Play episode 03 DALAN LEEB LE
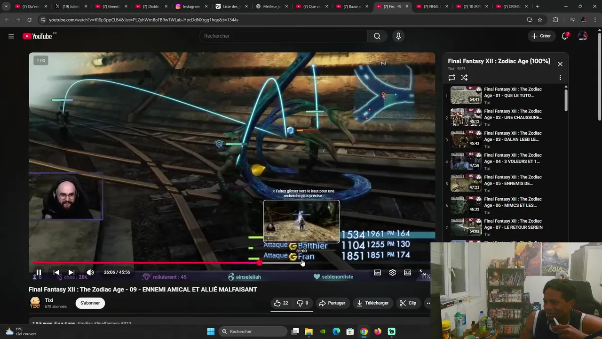 click(x=504, y=140)
